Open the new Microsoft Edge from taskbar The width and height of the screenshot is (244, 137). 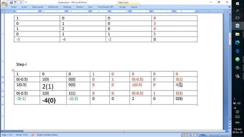[238, 43]
